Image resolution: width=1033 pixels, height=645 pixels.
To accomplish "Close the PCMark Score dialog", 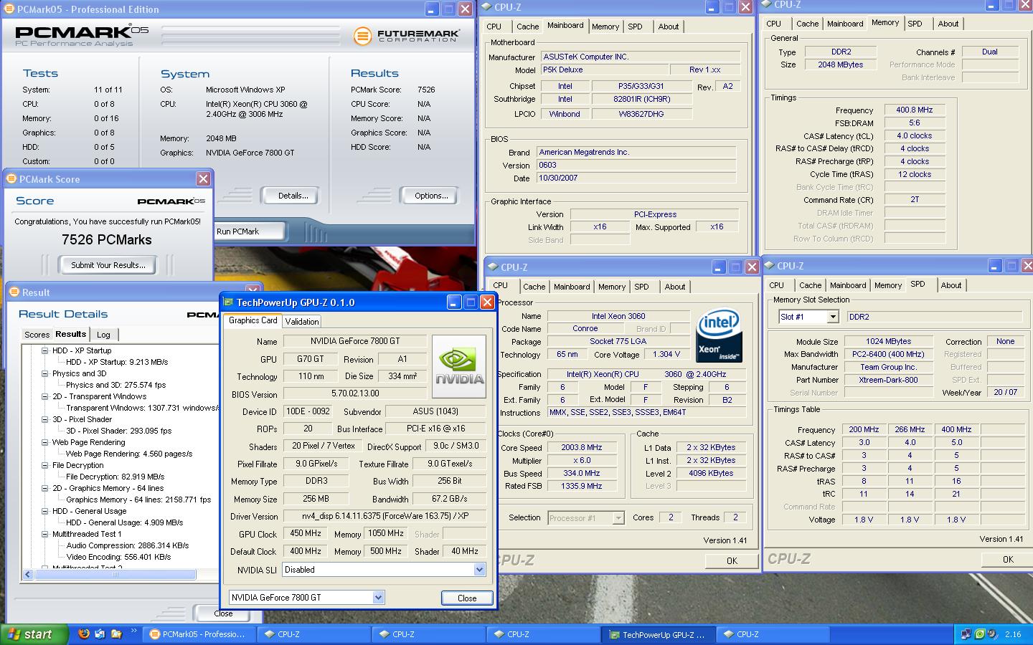I will [x=203, y=179].
